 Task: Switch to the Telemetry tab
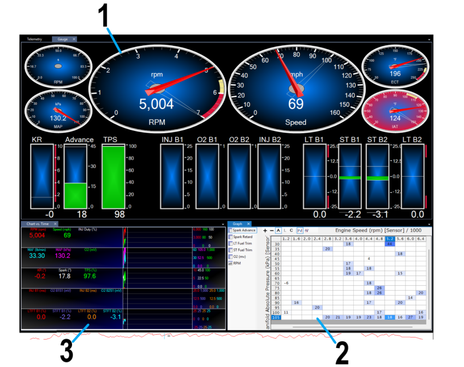pyautogui.click(x=34, y=39)
